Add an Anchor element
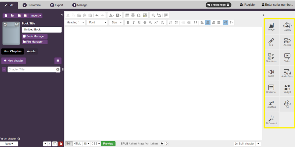 (287, 42)
